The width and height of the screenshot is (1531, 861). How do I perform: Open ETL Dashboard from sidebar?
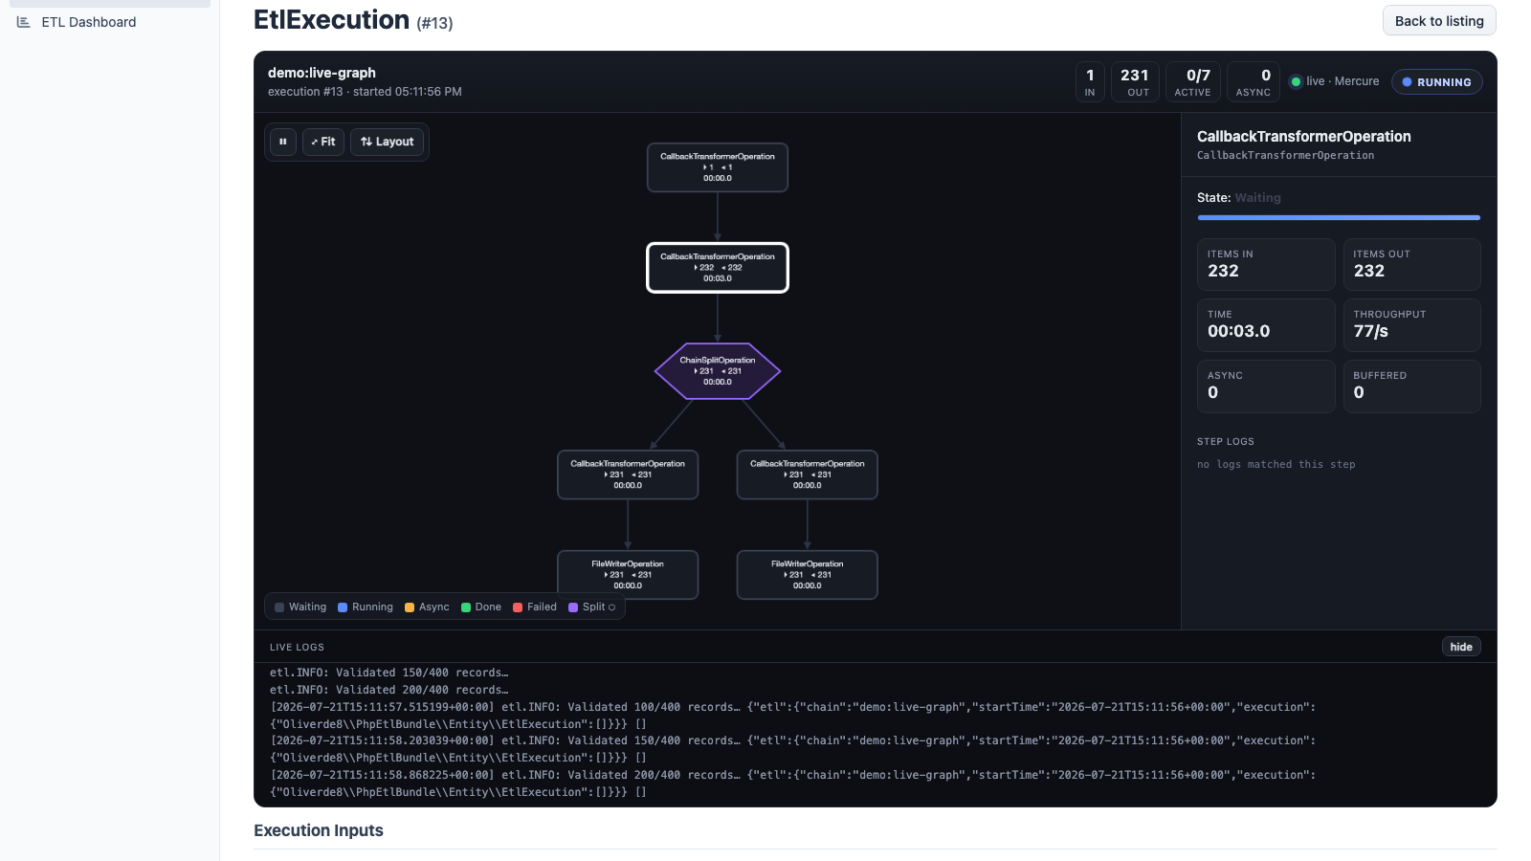coord(89,22)
